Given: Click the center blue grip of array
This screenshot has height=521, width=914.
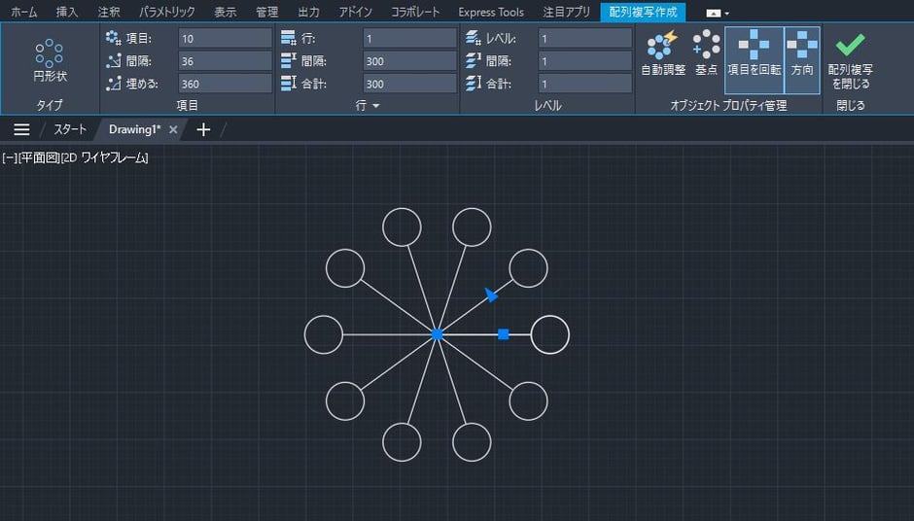Looking at the screenshot, I should (437, 334).
